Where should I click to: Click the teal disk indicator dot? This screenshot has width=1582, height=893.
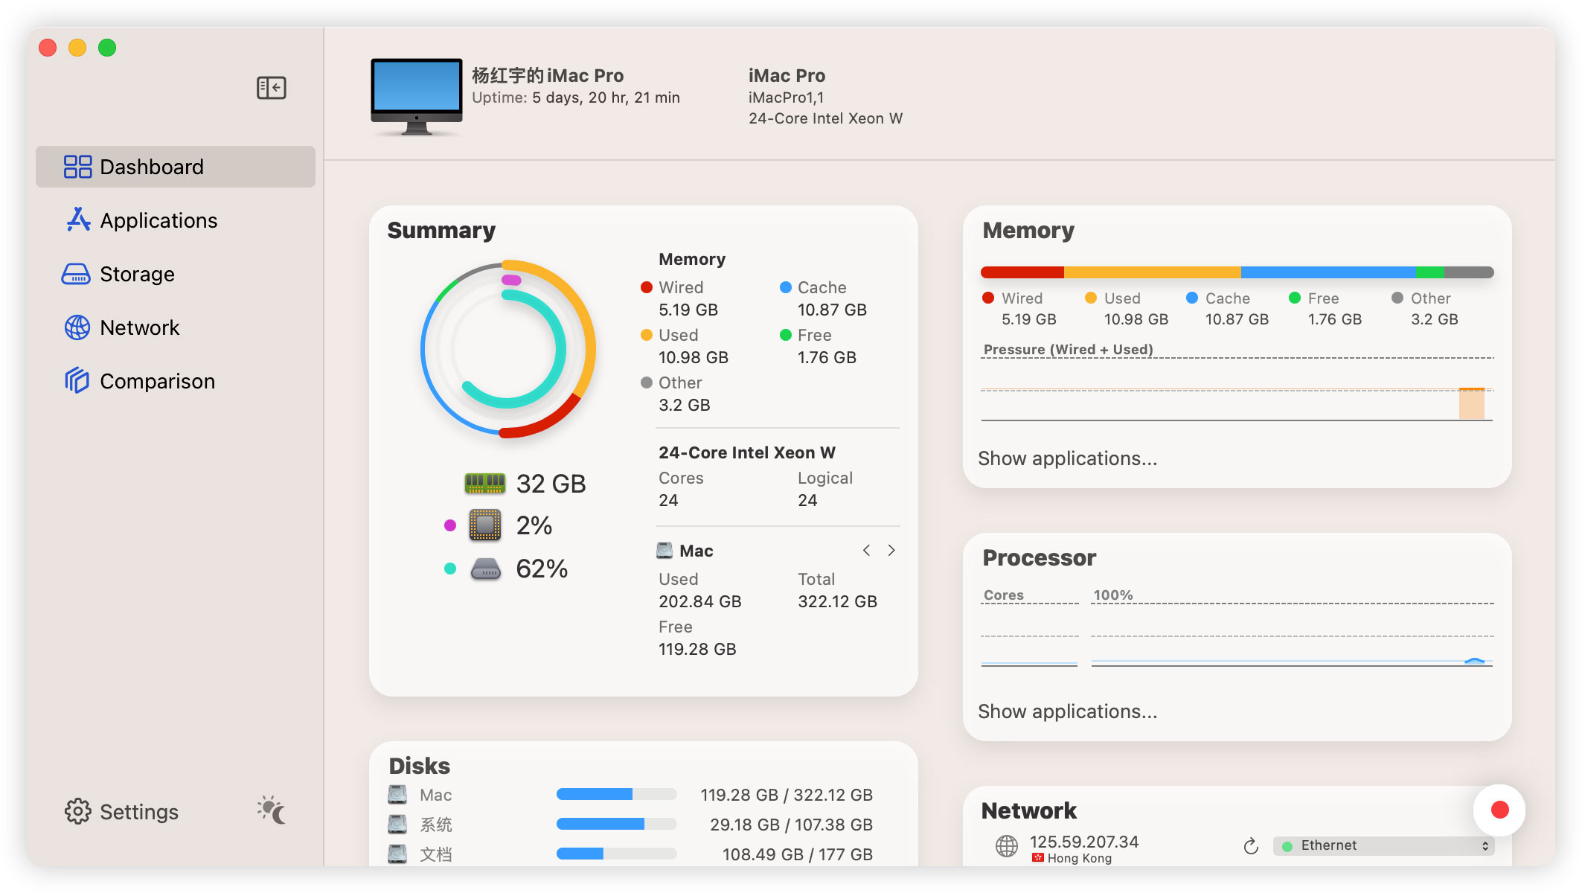[450, 569]
